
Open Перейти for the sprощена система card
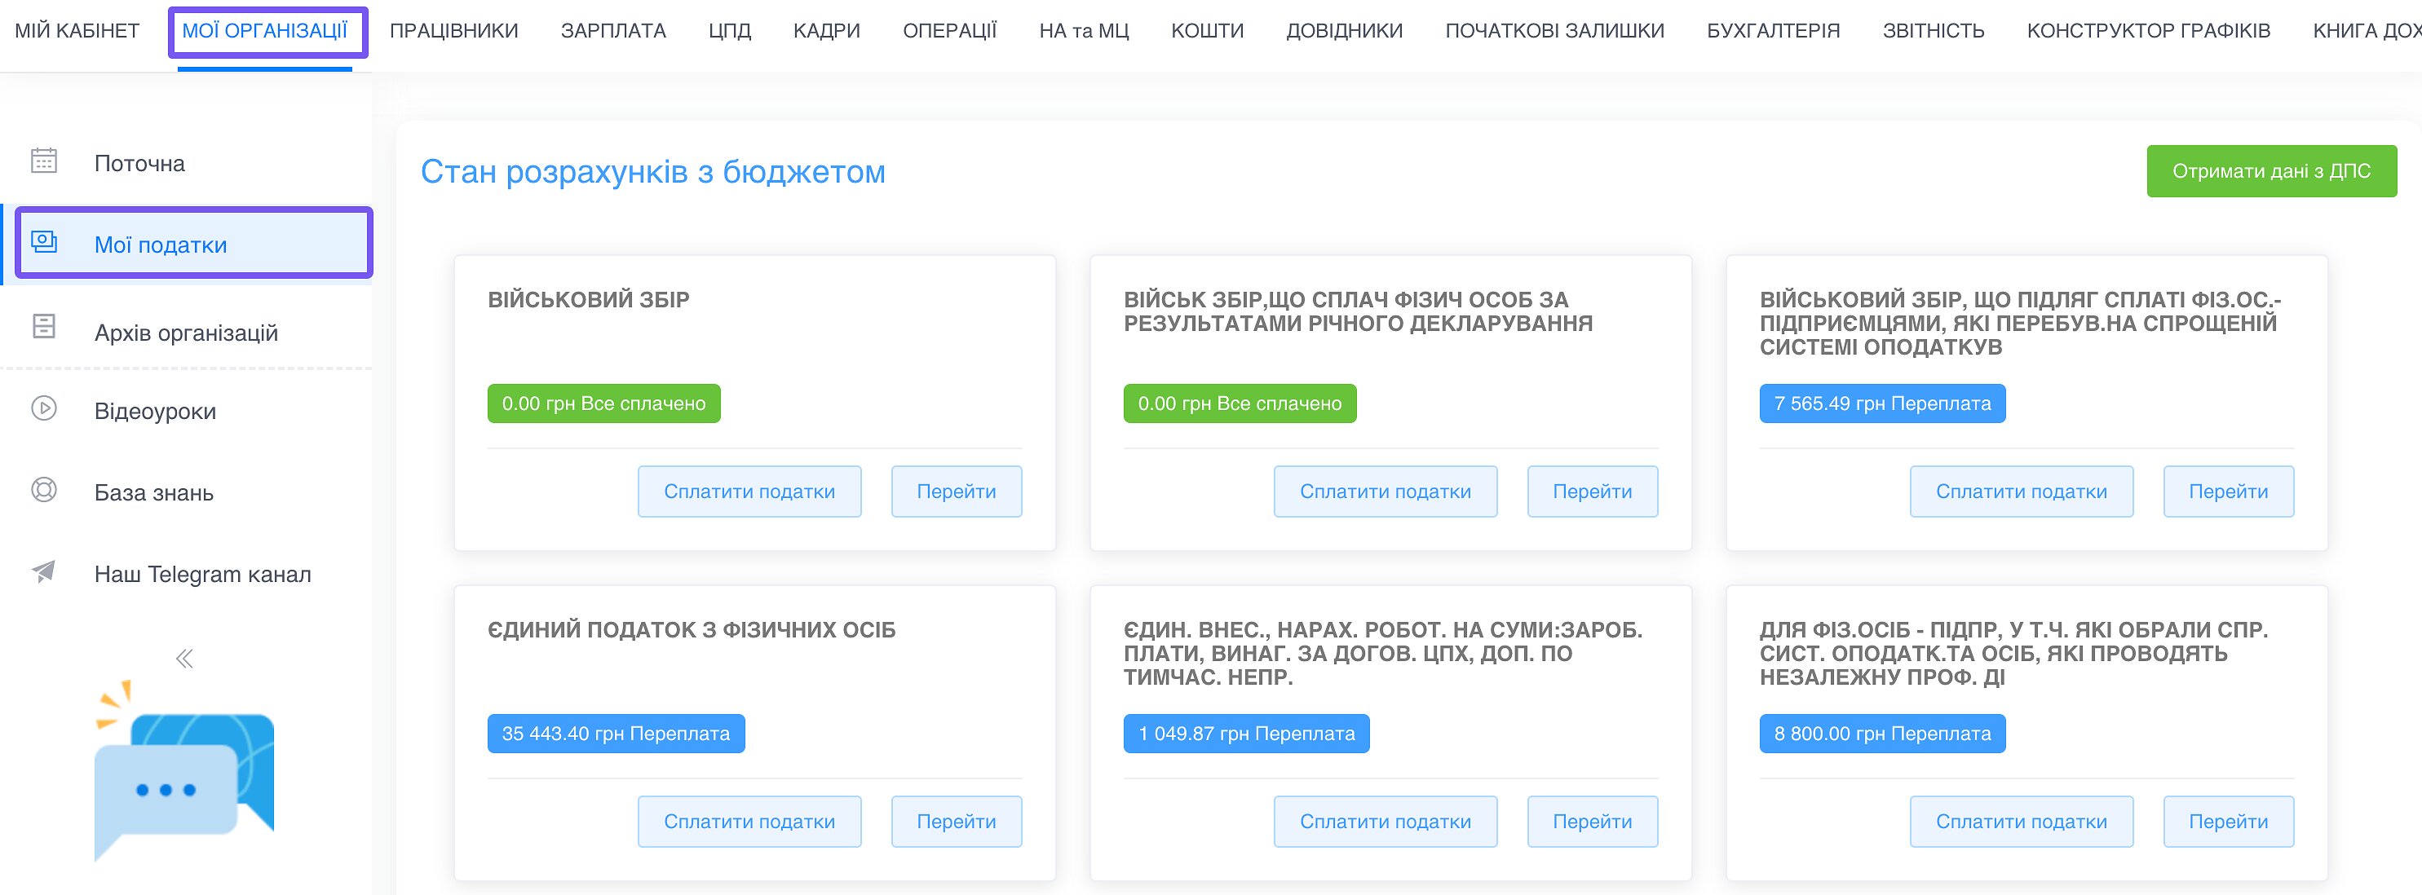2228,491
